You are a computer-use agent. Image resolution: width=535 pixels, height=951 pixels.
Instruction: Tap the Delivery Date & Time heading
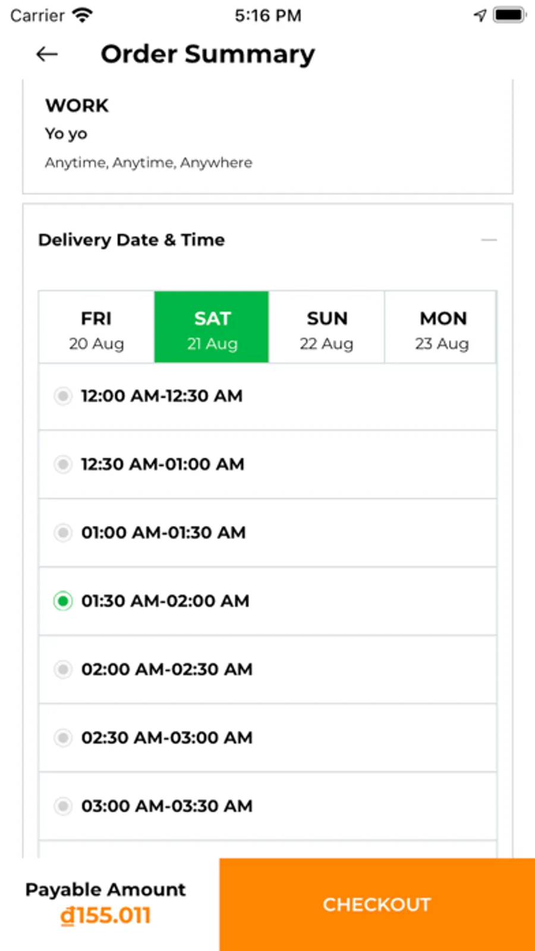click(131, 240)
